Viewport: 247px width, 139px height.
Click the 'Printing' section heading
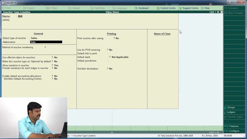112,34
